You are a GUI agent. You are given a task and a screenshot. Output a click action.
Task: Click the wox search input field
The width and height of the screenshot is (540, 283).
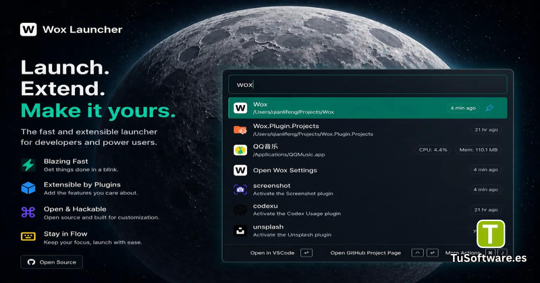[x=368, y=84]
